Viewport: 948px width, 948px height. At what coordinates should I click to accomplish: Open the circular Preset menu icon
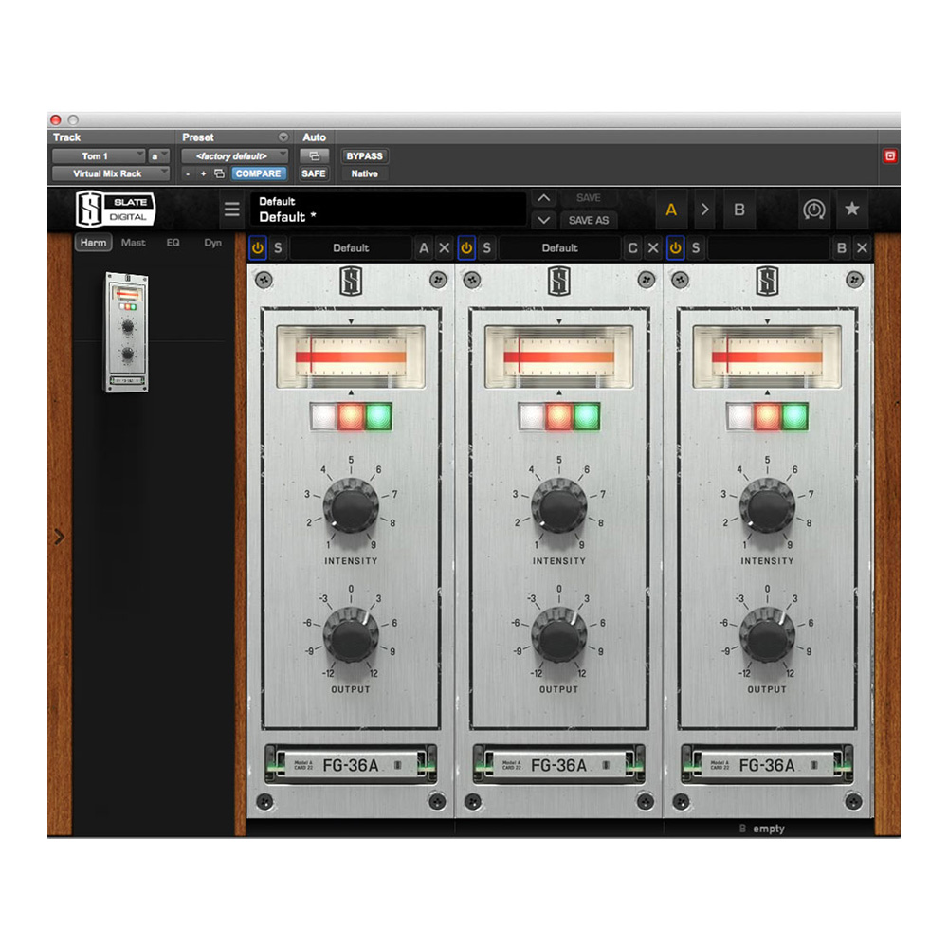[283, 137]
